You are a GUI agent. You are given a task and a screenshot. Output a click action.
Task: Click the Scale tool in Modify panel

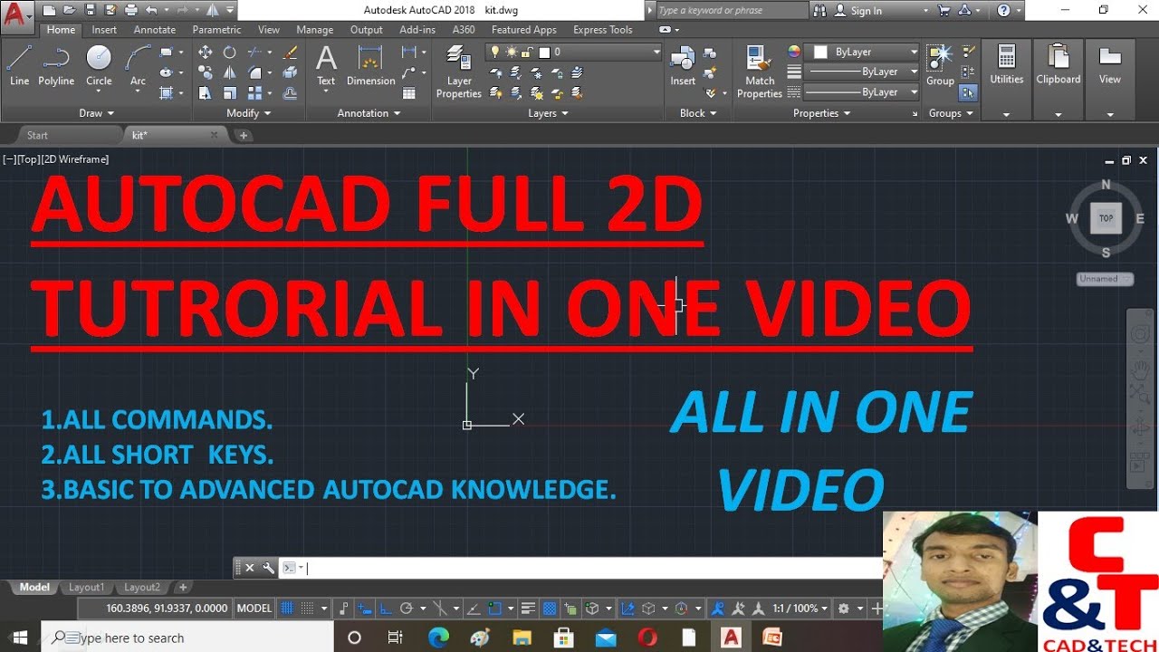(x=230, y=92)
